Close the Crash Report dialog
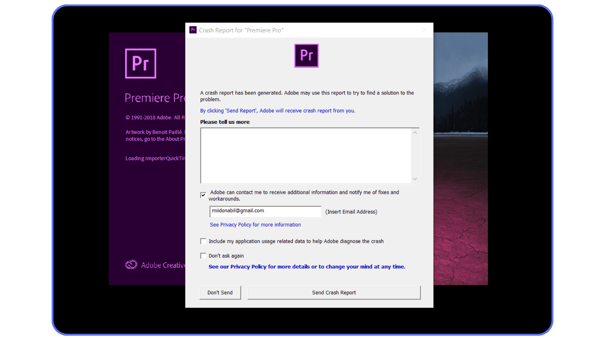This screenshot has height=340, width=605. (424, 30)
